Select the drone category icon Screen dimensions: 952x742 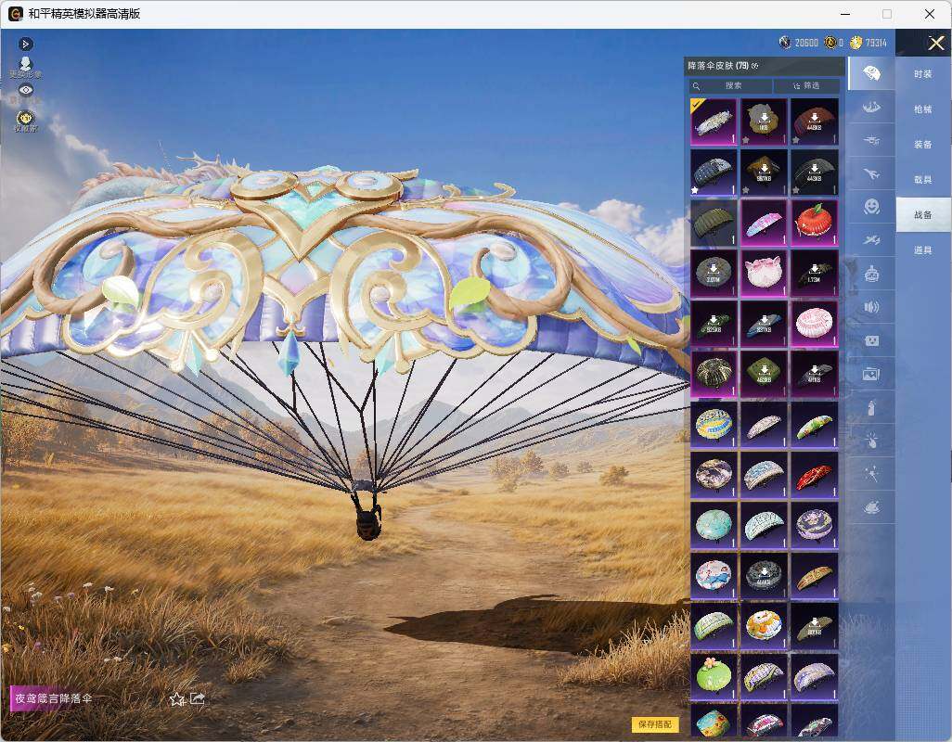[x=871, y=141]
